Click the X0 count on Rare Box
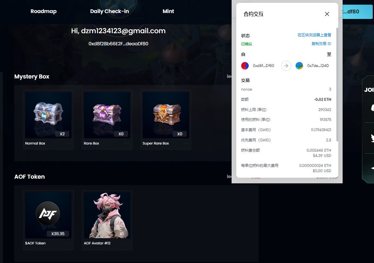Viewport: 374px width, 263px height. (121, 134)
